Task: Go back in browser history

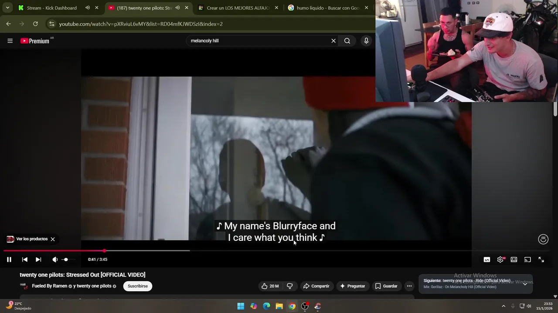Action: click(x=8, y=24)
